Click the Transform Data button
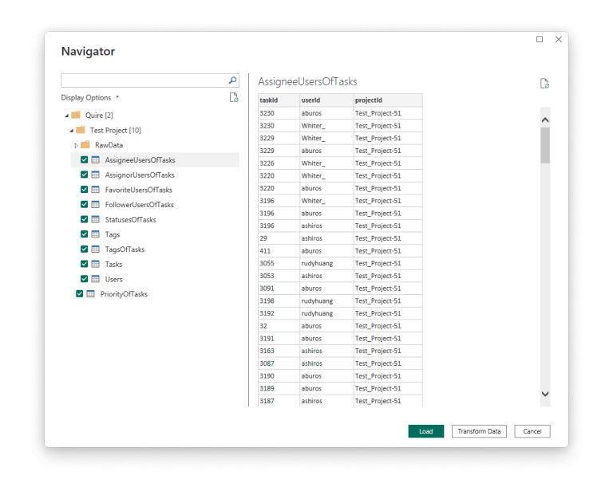The height and width of the screenshot is (487, 613). click(479, 431)
